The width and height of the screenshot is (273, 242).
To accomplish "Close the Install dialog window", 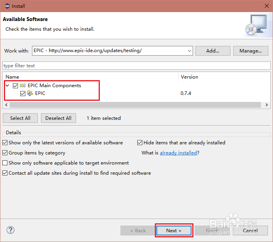I will [x=266, y=6].
